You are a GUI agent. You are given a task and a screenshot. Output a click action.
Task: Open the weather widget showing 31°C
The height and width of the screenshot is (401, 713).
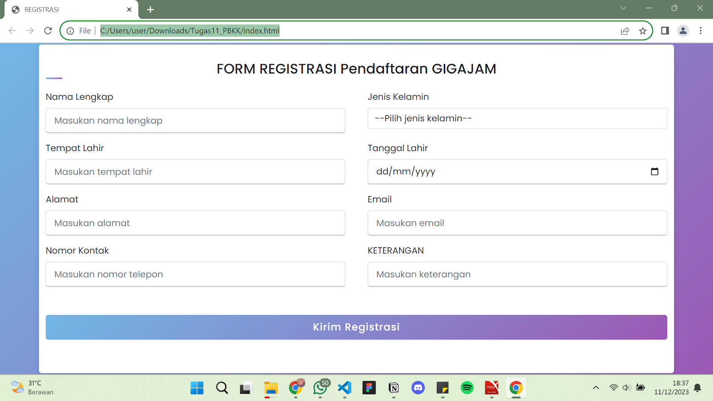tap(32, 388)
